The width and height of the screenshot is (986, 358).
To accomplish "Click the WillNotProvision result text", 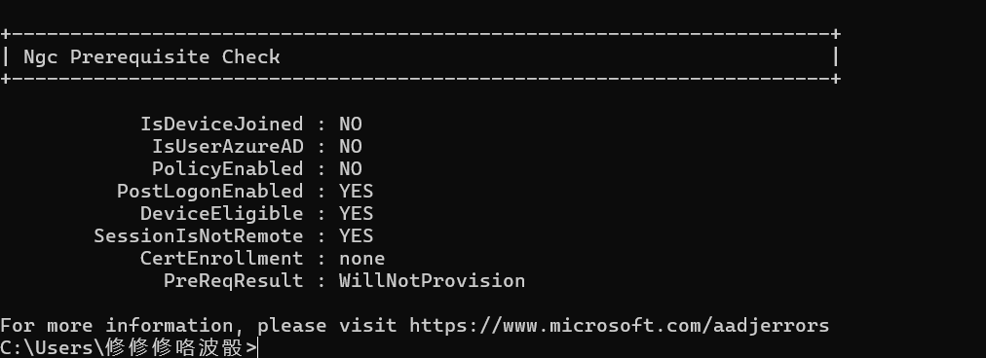I will [x=432, y=281].
